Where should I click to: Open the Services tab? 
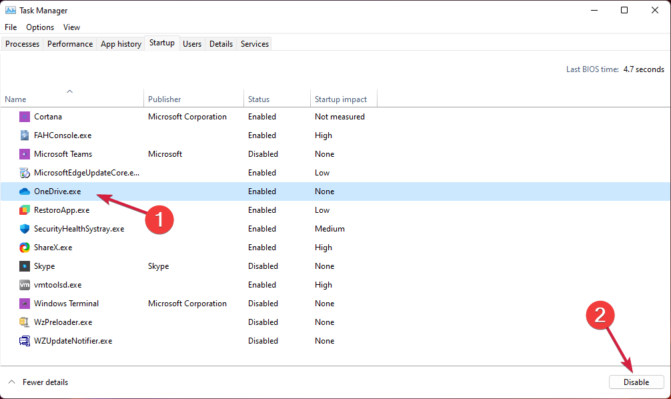(x=255, y=43)
